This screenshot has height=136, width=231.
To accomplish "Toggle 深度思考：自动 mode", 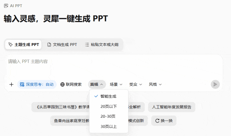I will click(37, 84).
